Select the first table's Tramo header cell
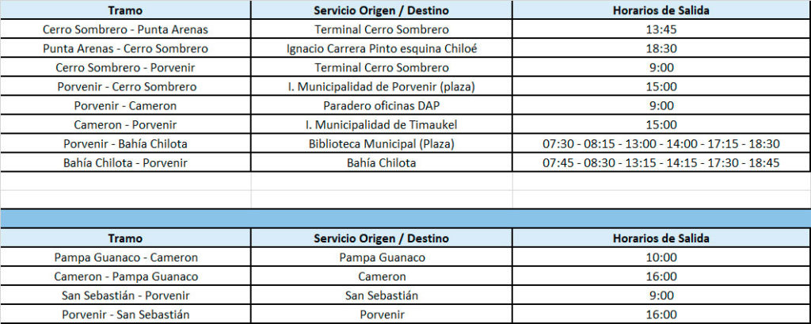Image resolution: width=811 pixels, height=324 pixels. [x=126, y=10]
